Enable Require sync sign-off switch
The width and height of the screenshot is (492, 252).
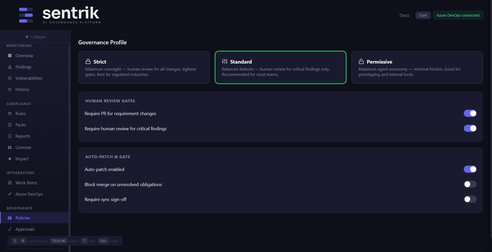[470, 199]
